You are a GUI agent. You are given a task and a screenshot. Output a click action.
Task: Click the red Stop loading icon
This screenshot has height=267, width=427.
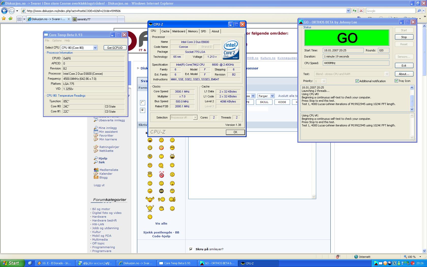361,11
